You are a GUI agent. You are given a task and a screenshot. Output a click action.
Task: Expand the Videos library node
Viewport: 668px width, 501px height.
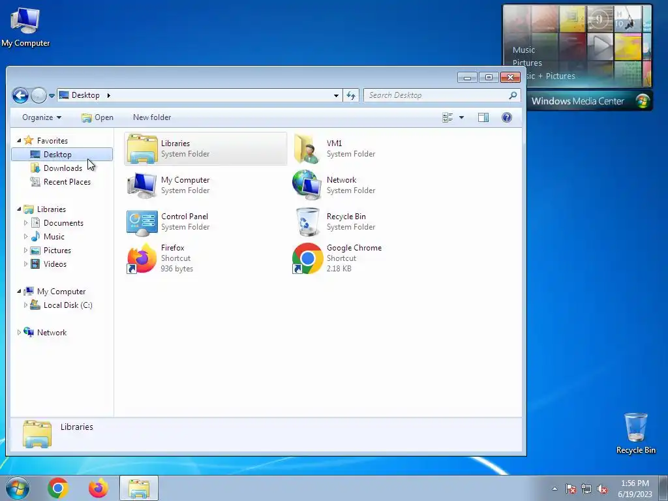pos(25,264)
